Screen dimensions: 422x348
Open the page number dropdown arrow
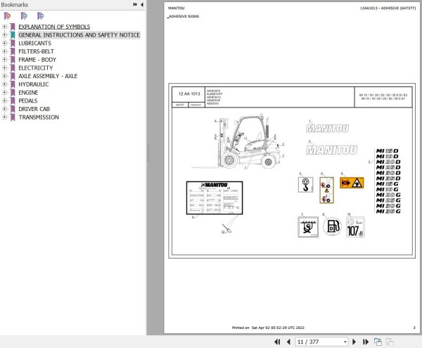345,342
